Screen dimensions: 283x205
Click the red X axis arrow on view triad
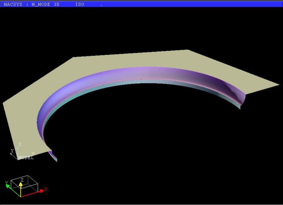click(x=36, y=192)
